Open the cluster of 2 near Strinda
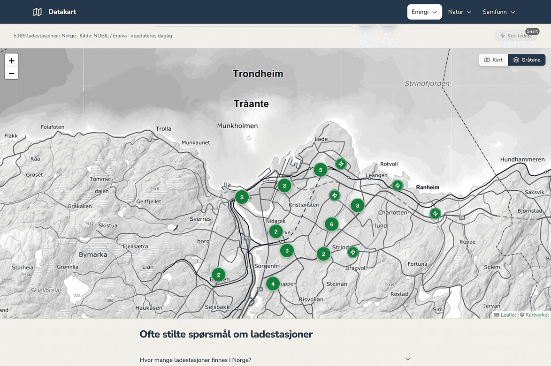 point(324,254)
